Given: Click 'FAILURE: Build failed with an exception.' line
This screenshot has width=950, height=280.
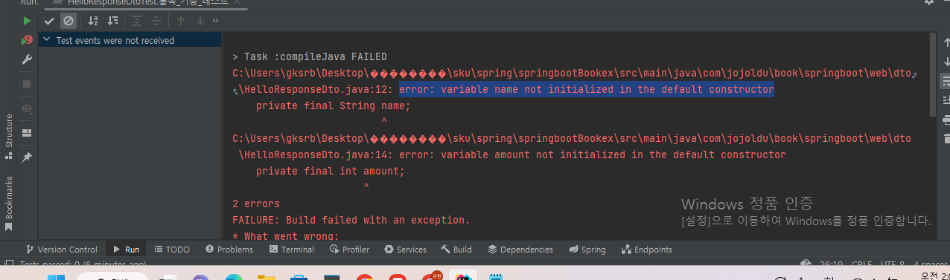Looking at the screenshot, I should (351, 220).
